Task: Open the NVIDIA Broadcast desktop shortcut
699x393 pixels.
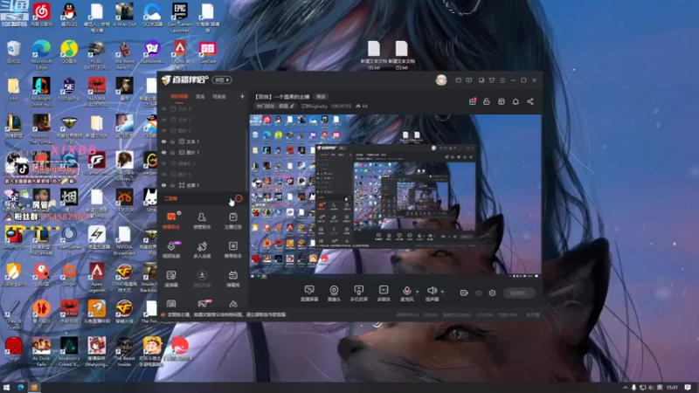Action: (124, 241)
